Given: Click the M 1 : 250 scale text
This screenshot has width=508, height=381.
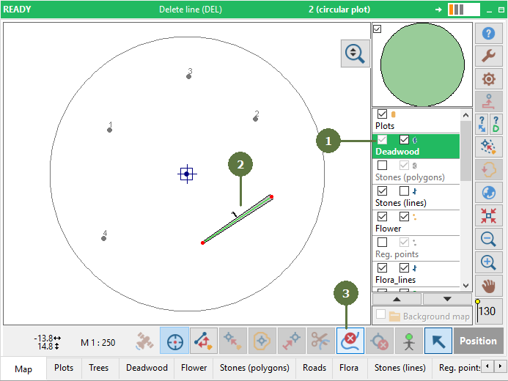Looking at the screenshot, I should point(97,343).
